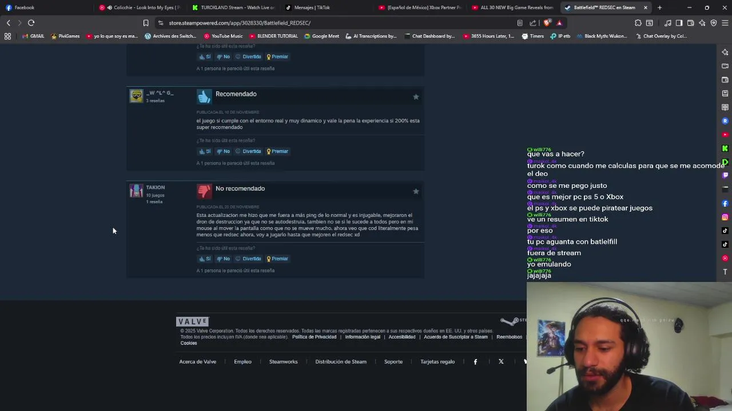Open BLENDER TUTORIAL bookmark
The height and width of the screenshot is (411, 732).
point(273,36)
